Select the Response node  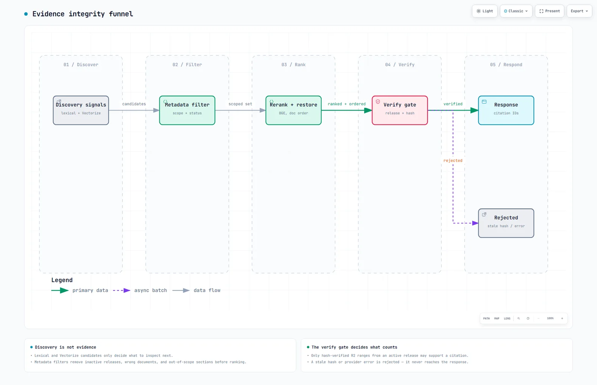tap(506, 110)
